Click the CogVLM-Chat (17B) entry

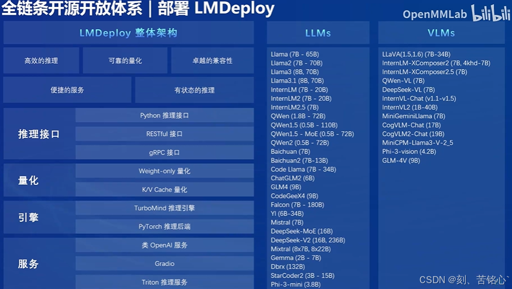pyautogui.click(x=411, y=125)
